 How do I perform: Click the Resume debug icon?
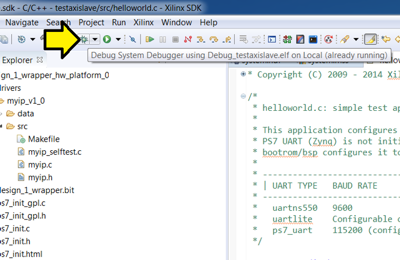click(x=150, y=39)
